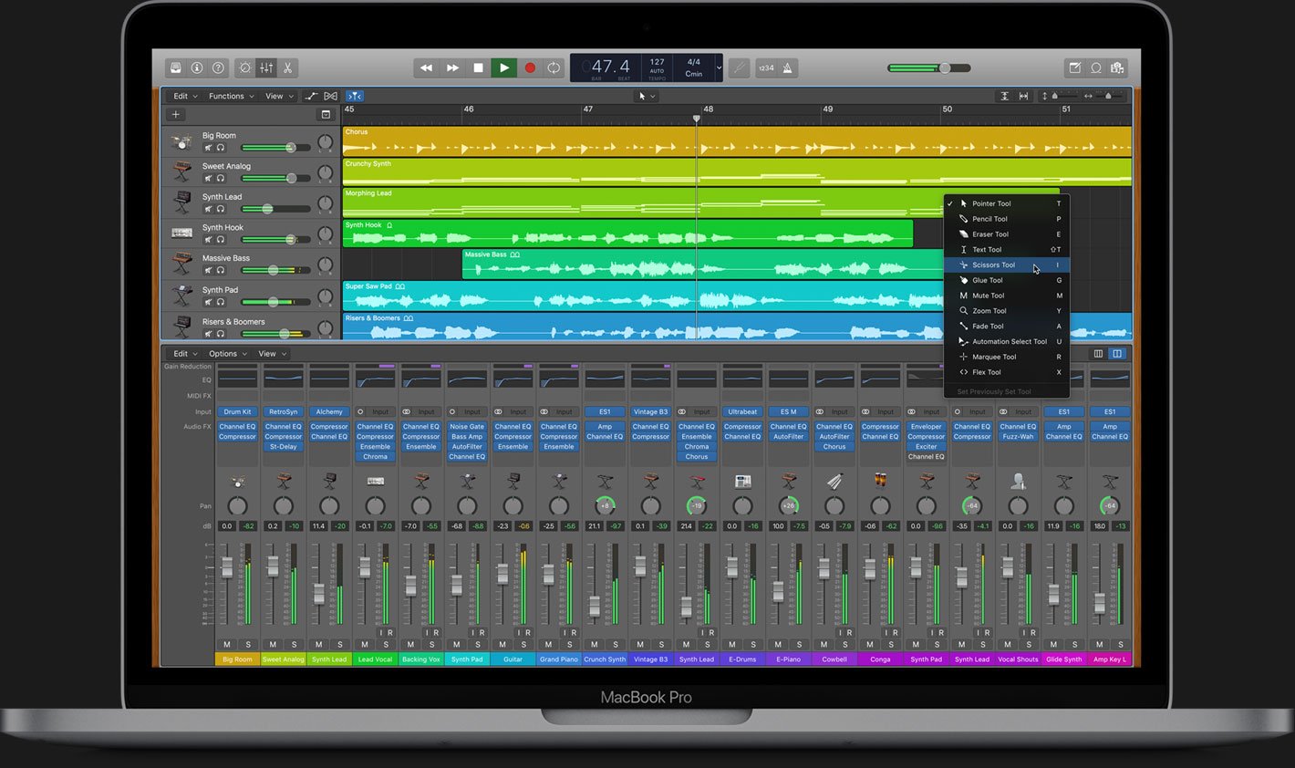The width and height of the screenshot is (1295, 768).
Task: Toggle the Flex show/hide button
Action: pyautogui.click(x=331, y=96)
